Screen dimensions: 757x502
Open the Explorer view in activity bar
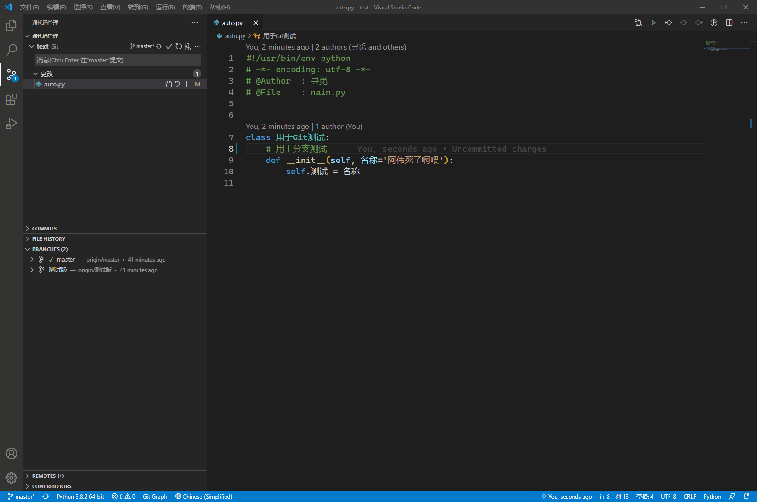click(x=11, y=26)
